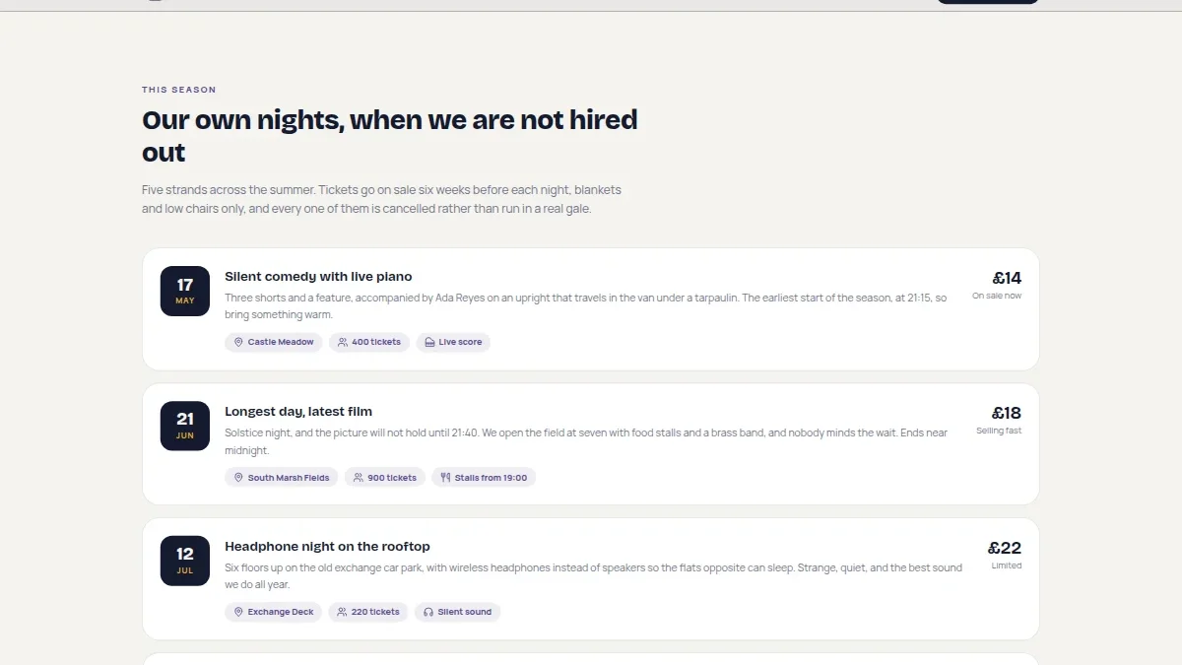Screen dimensions: 1182x665
Task: Open the Headphone night on the rooftop title
Action: click(x=327, y=547)
